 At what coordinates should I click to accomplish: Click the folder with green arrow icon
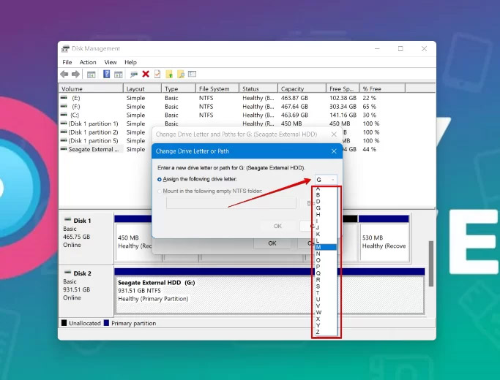(169, 74)
